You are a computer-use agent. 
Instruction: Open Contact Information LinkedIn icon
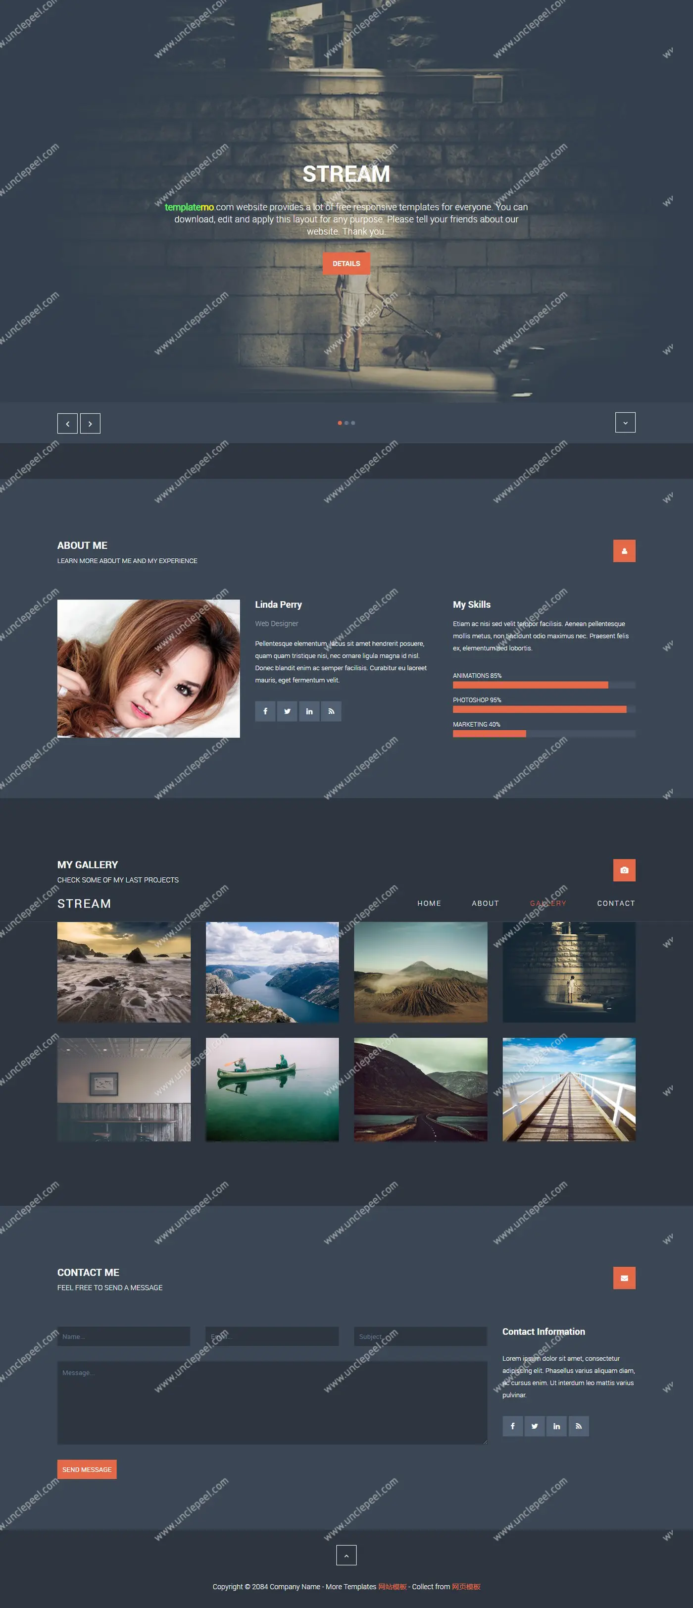556,1426
